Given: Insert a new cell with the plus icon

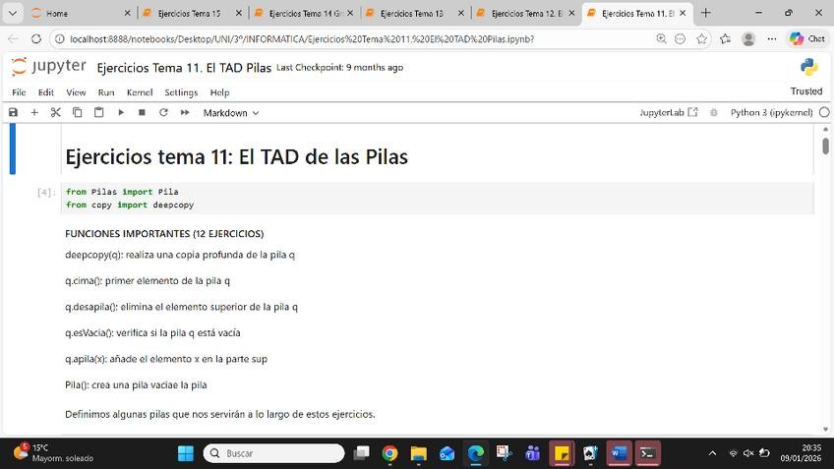Looking at the screenshot, I should coord(34,112).
